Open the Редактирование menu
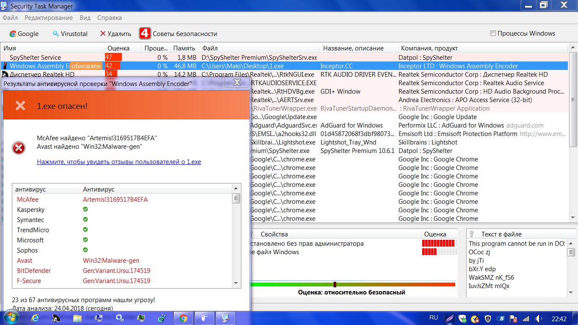Viewport: 578px width, 325px height. pyautogui.click(x=49, y=18)
